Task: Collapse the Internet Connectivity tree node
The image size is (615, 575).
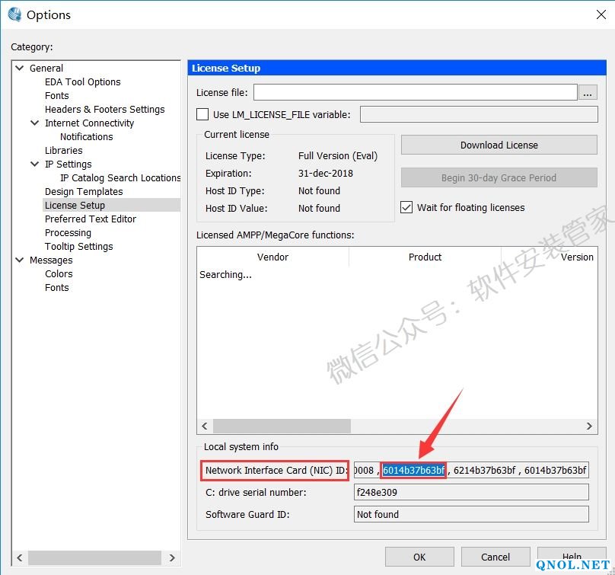Action: coord(35,123)
